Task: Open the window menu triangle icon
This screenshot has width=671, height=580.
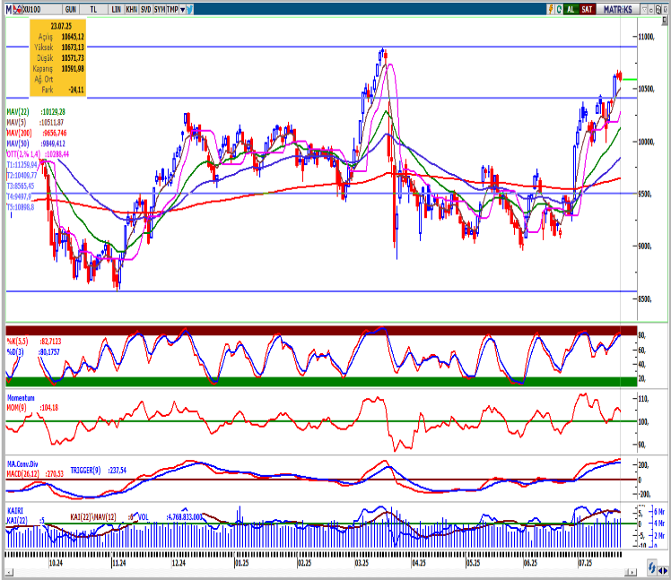Action: coord(644,9)
